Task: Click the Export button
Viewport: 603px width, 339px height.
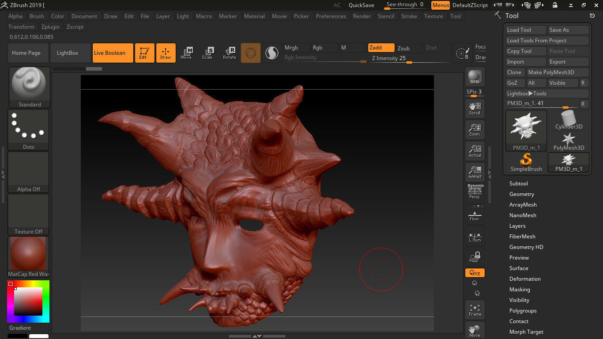Action: click(569, 62)
